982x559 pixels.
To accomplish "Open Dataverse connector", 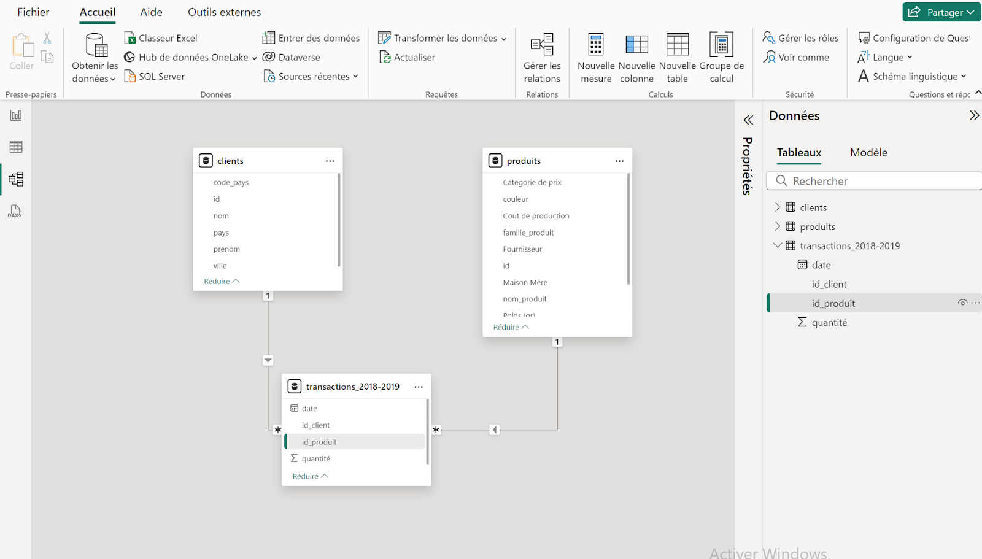I will (292, 57).
